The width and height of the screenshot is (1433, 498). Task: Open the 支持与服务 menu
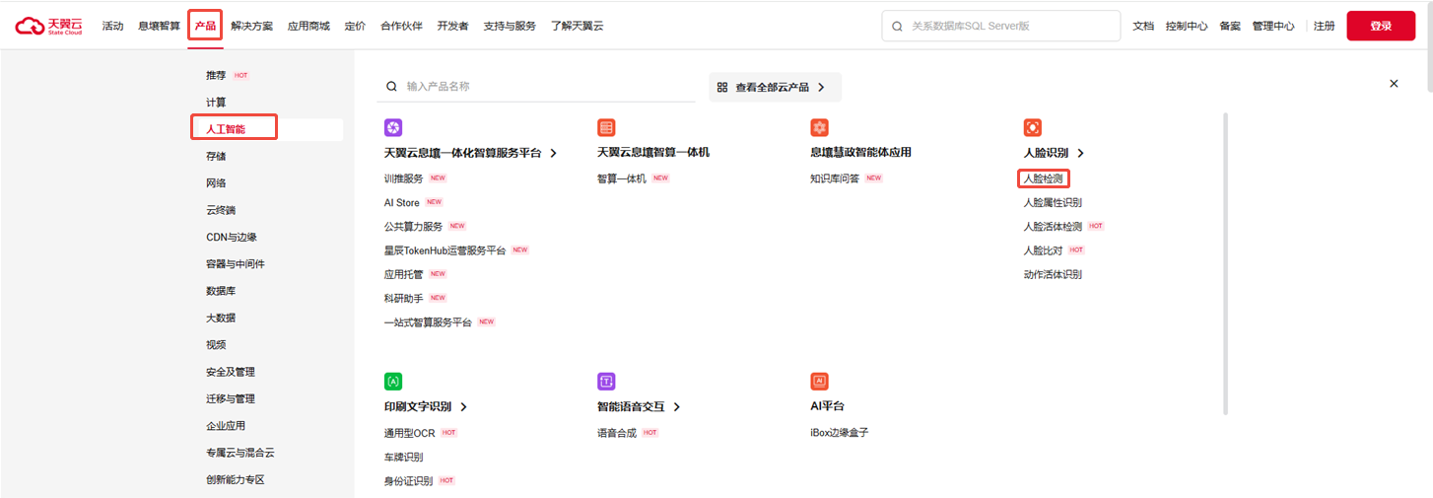[x=510, y=26]
